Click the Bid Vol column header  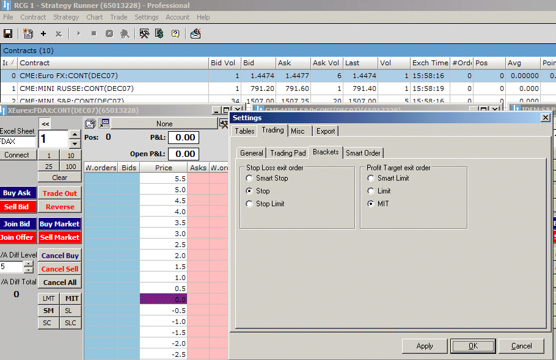(x=224, y=63)
